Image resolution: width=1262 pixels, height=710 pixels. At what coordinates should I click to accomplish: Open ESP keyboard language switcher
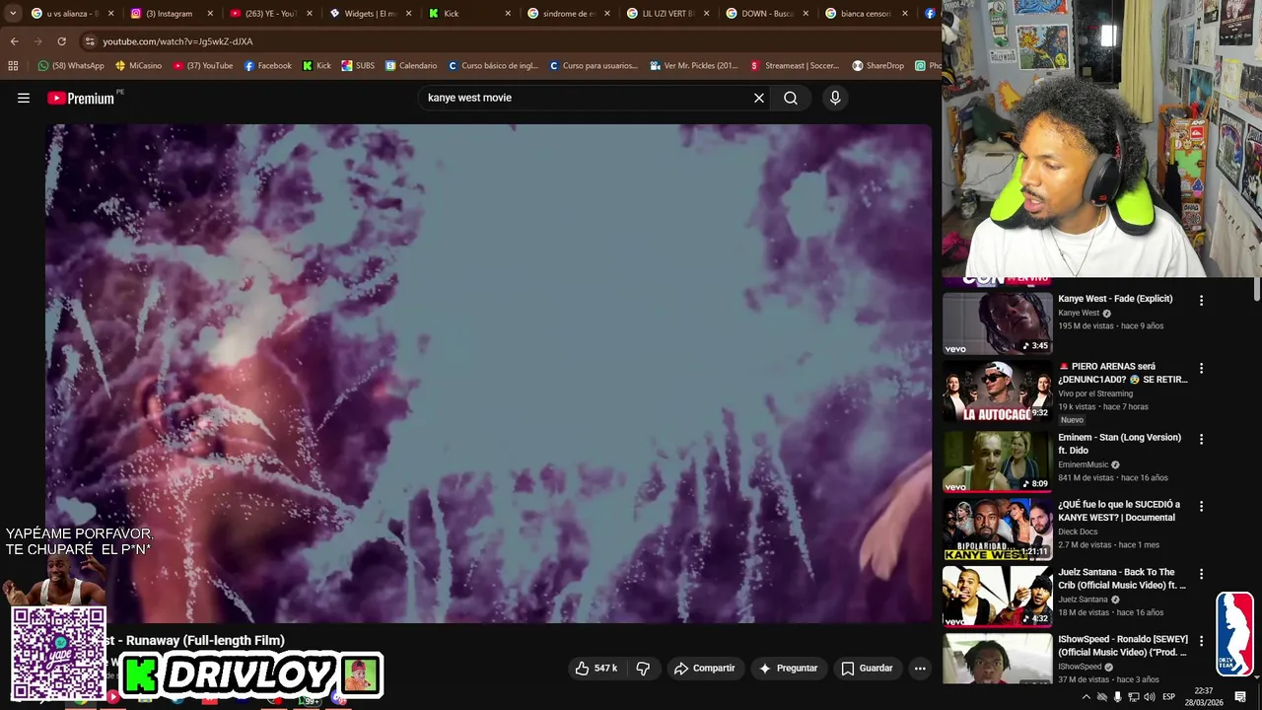(1169, 697)
